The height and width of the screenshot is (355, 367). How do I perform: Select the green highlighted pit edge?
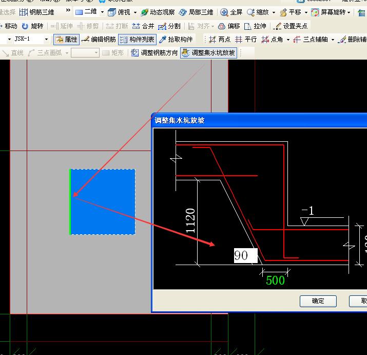coord(70,202)
